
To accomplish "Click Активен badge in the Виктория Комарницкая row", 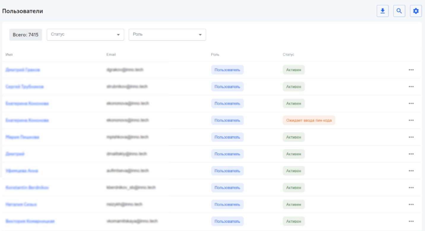I will (294, 221).
